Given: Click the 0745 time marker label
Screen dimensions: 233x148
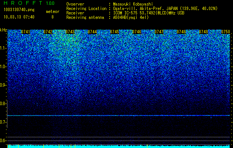Looking at the screenshot, I should click(114, 32).
